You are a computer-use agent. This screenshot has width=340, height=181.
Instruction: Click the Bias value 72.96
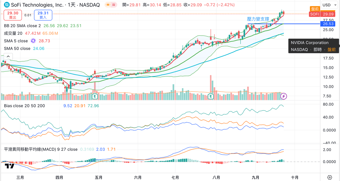93,106
